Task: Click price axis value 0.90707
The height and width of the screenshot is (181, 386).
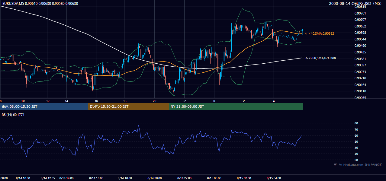Action: pyautogui.click(x=360, y=20)
